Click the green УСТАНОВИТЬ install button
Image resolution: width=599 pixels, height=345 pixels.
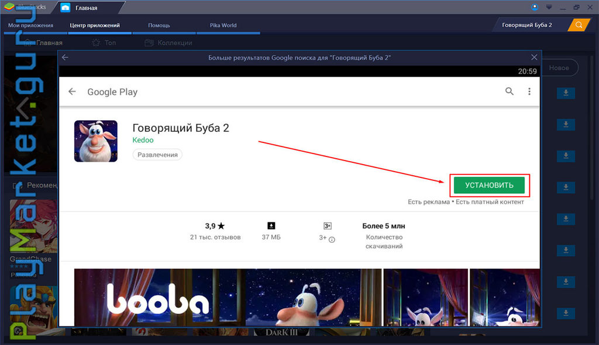489,185
